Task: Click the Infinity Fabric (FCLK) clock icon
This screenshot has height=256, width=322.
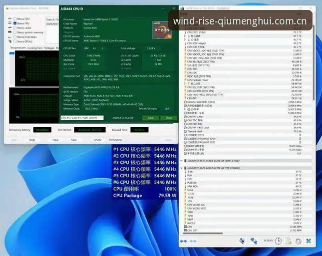Action: (185, 102)
